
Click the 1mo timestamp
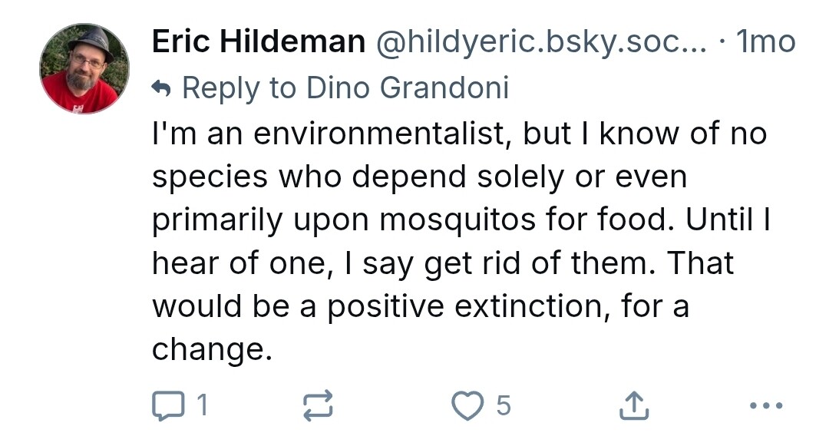click(765, 41)
